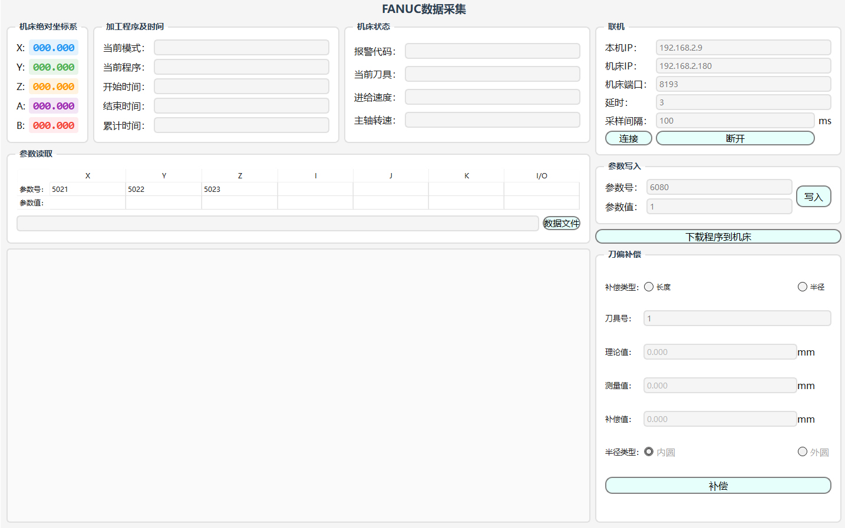Screen dimensions: 845x528
Task: Edit the 采样间隔 sampling interval field
Action: 734,121
